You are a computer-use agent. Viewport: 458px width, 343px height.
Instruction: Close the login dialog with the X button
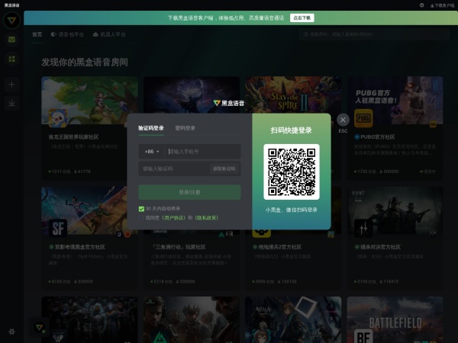point(343,120)
